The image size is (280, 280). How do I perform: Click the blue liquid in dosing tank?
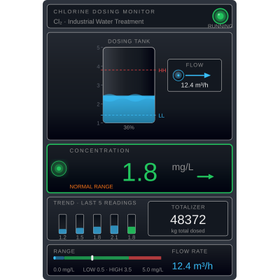[x=129, y=108]
